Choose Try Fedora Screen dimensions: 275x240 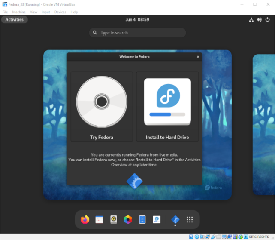click(102, 106)
